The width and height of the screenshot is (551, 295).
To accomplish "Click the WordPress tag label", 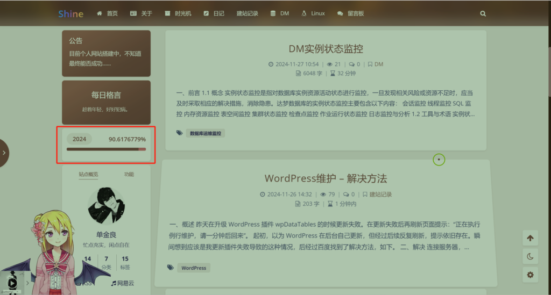I will coord(193,268).
